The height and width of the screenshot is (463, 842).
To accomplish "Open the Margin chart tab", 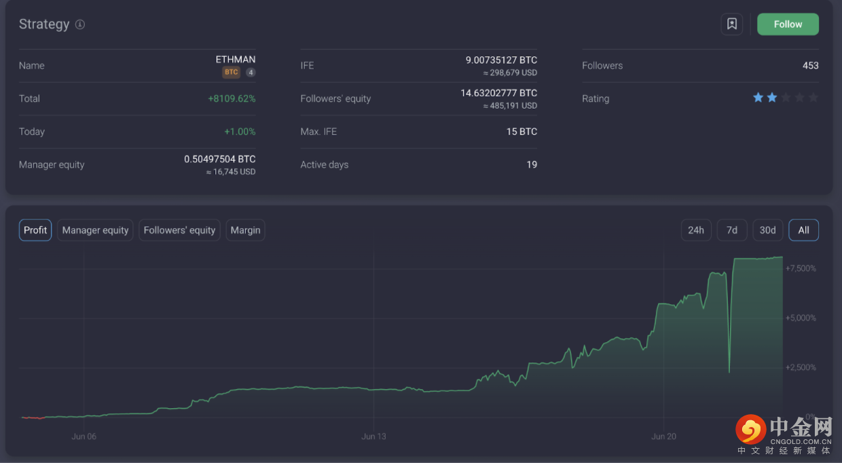I will tap(245, 230).
